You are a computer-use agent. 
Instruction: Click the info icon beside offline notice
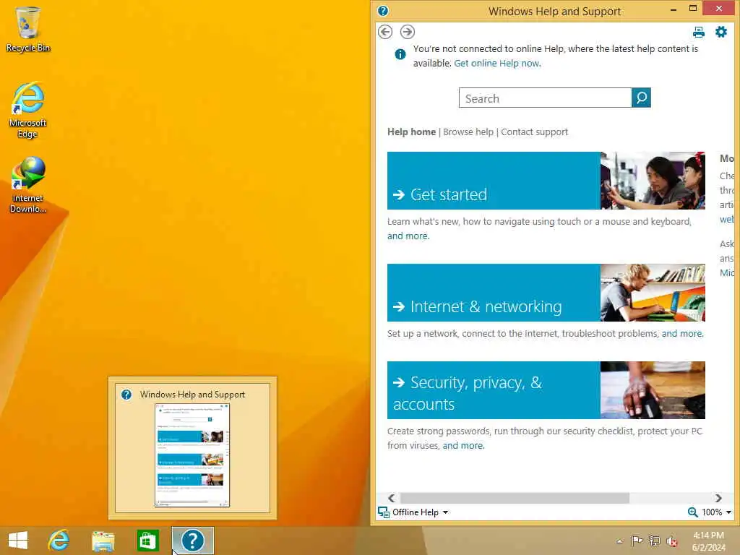pos(400,54)
